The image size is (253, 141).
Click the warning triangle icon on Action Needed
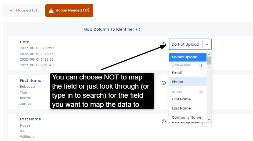pyautogui.click(x=51, y=11)
